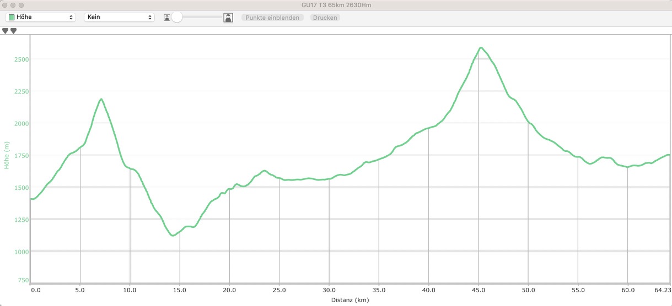Click the window title GU17 T3 65km 2630Hm
The image size is (672, 306).
(x=336, y=5)
